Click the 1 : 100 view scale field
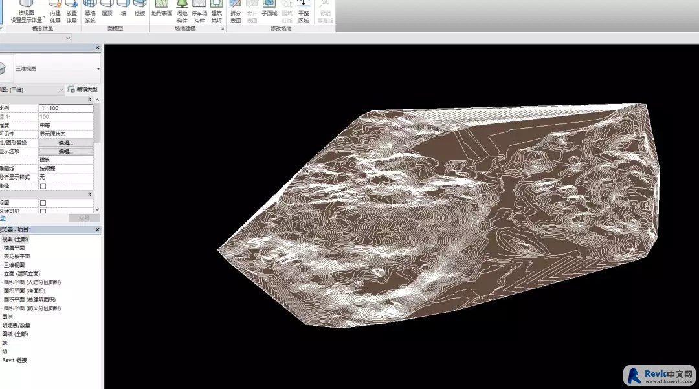 pos(65,108)
